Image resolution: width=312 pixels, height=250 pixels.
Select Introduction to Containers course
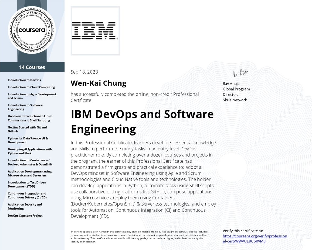(30, 162)
